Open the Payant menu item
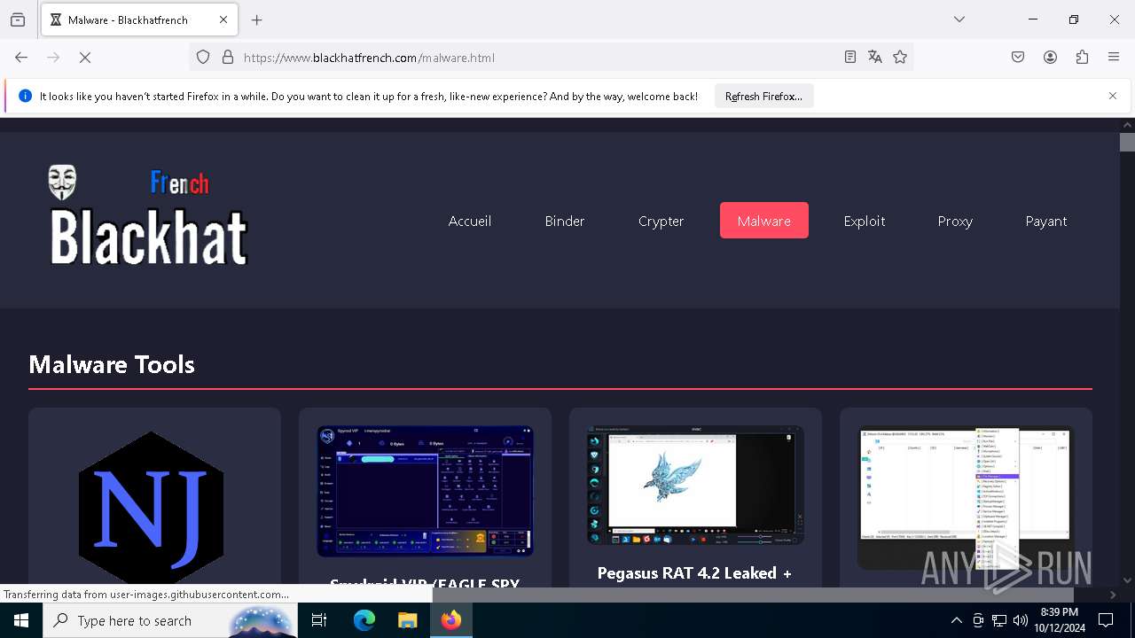 (1046, 221)
